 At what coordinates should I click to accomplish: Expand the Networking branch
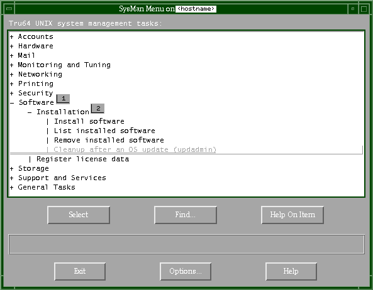(x=12, y=75)
